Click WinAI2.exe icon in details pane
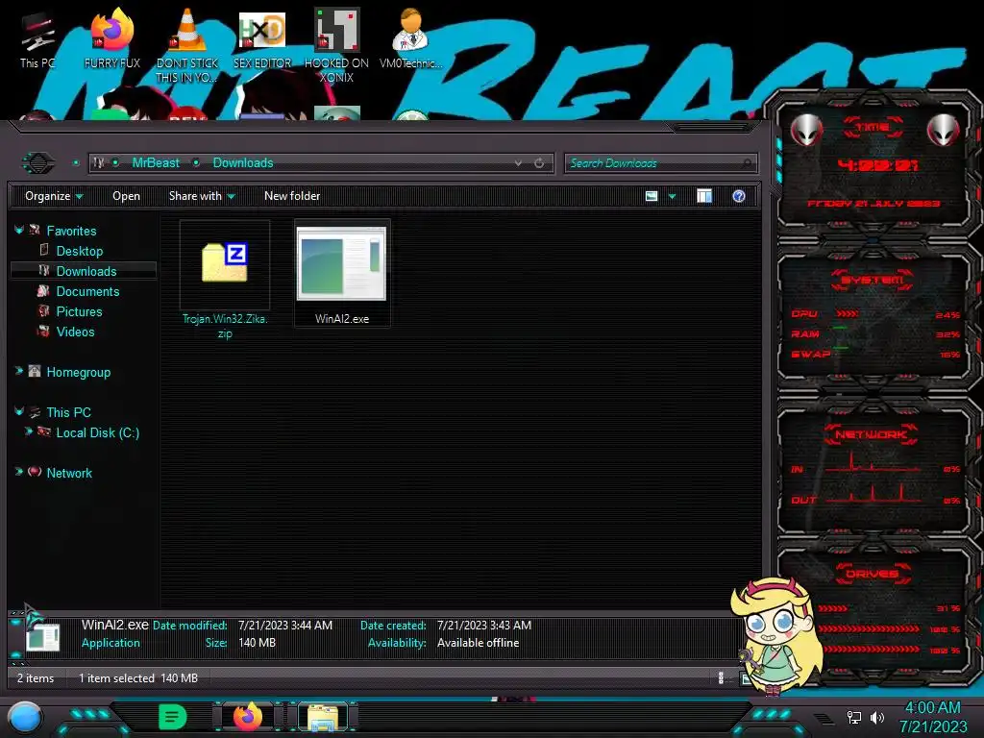The width and height of the screenshot is (984, 738). point(42,637)
